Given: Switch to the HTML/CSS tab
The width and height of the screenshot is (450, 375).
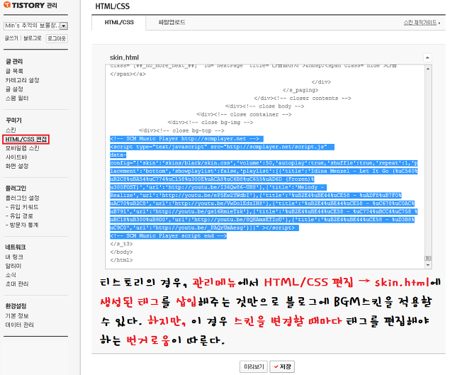Looking at the screenshot, I should [x=119, y=23].
